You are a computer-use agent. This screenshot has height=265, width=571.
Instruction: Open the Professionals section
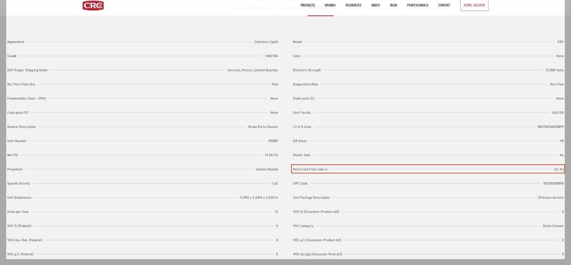point(418,5)
